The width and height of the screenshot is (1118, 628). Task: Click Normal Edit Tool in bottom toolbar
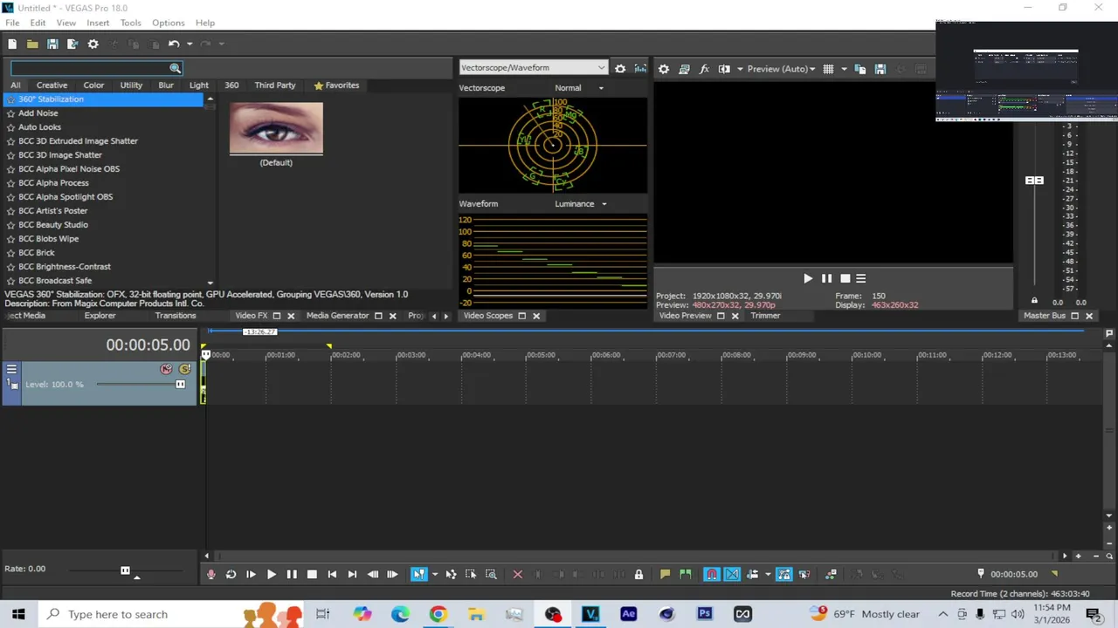pos(419,574)
